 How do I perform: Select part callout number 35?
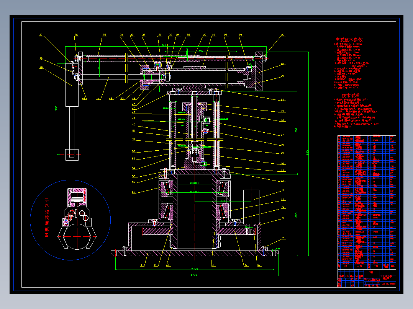tap(105, 35)
